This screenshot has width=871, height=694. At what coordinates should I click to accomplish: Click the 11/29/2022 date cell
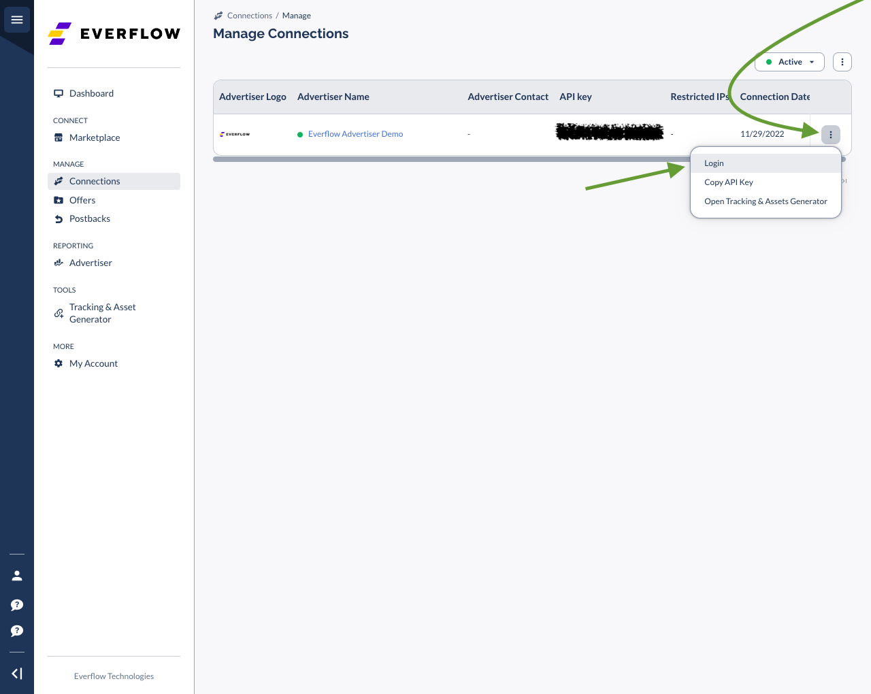pyautogui.click(x=762, y=134)
